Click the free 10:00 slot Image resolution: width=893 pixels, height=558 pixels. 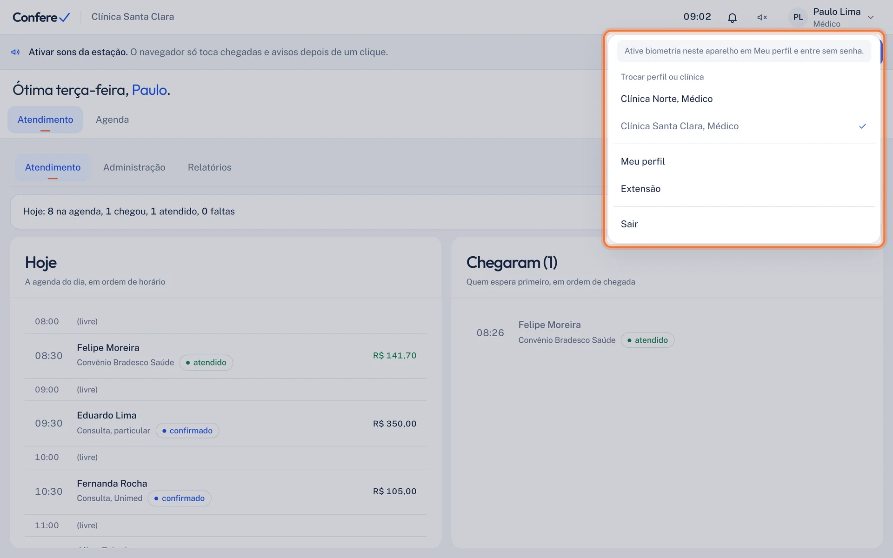pos(226,458)
